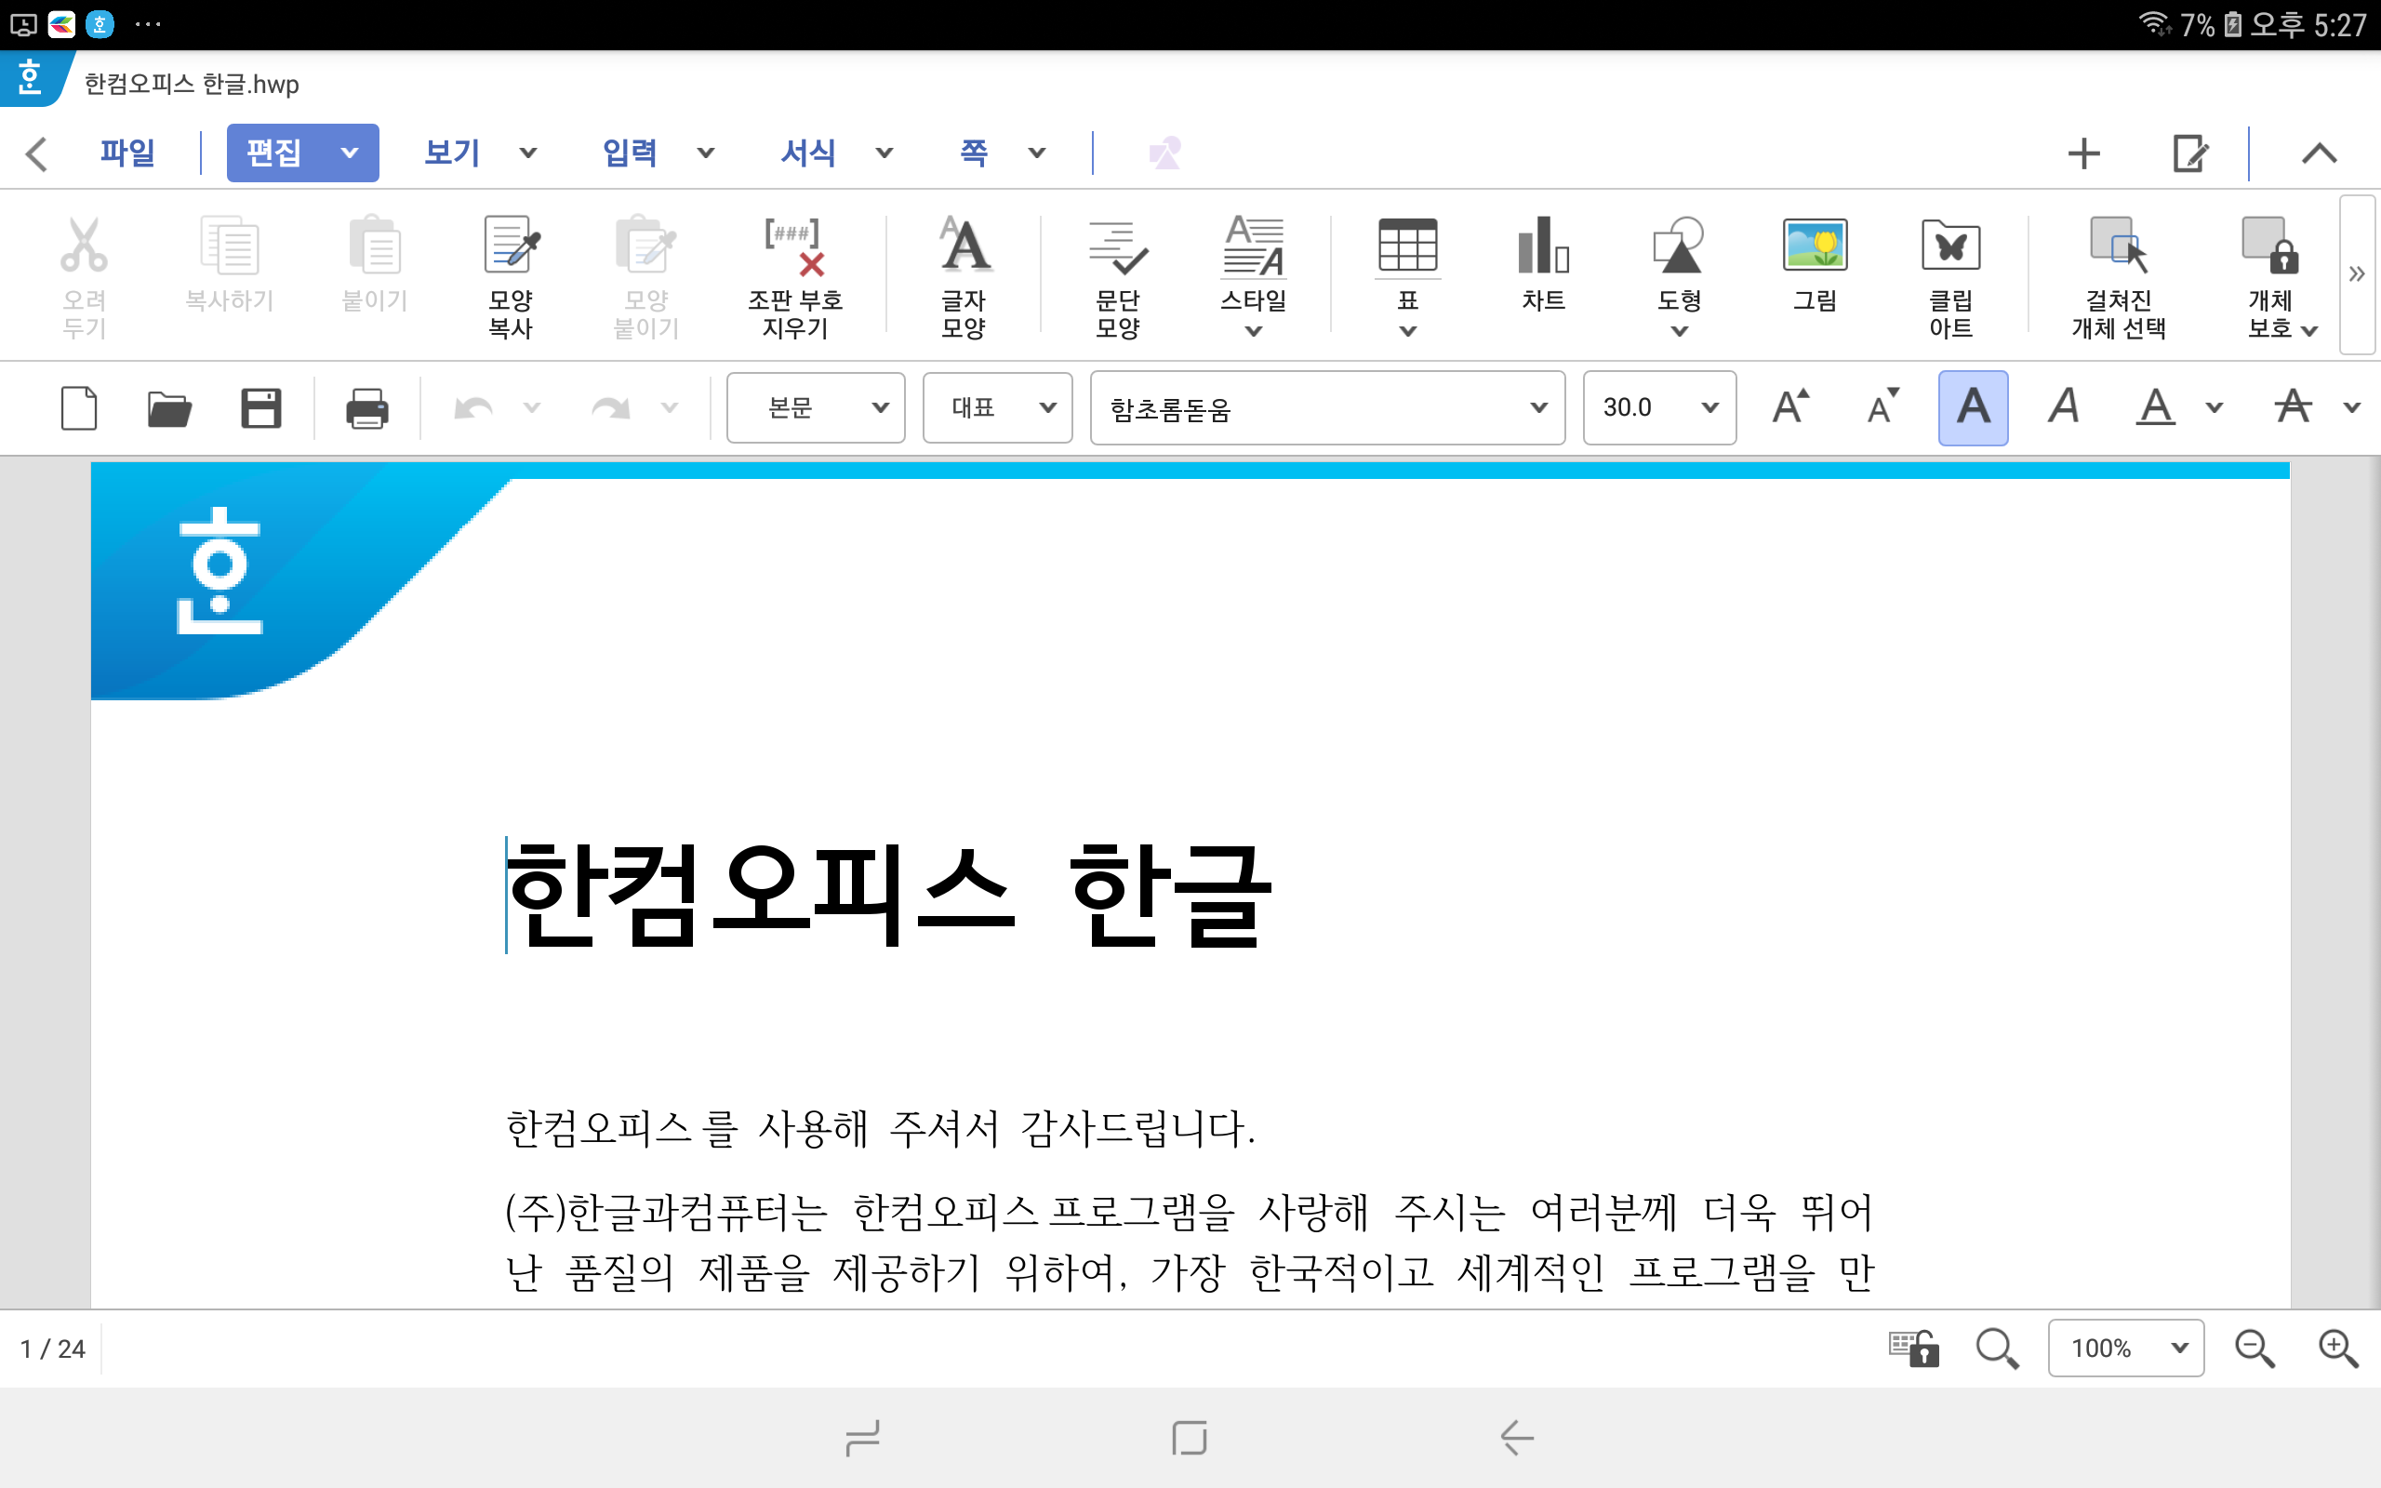Open the 100% zoom level dropdown
2381x1488 pixels.
2125,1348
